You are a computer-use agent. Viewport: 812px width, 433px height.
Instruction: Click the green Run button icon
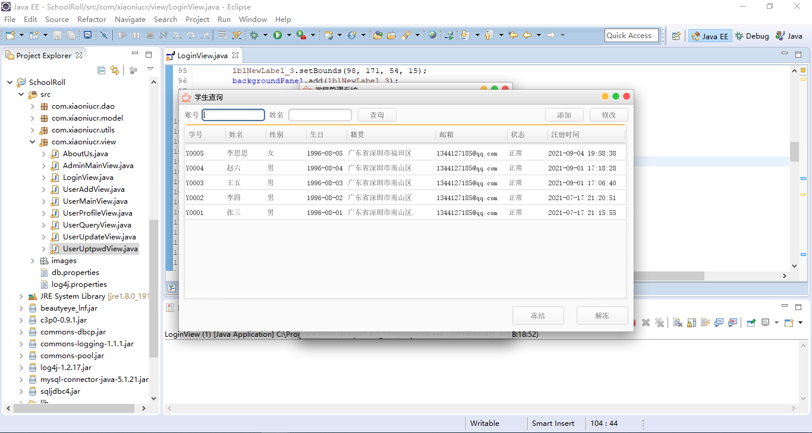278,36
